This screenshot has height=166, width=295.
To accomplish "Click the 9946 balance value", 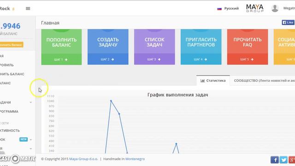I will pyautogui.click(x=10, y=26).
